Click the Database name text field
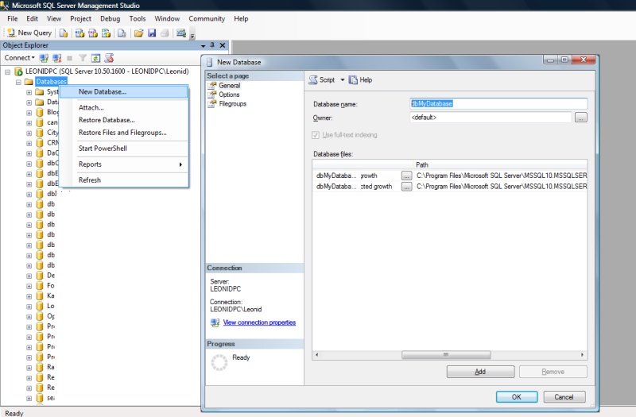The height and width of the screenshot is (417, 636). point(498,104)
